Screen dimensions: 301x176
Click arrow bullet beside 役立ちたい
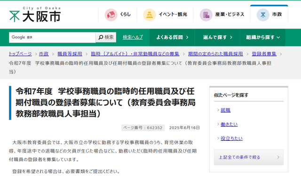tap(218, 138)
